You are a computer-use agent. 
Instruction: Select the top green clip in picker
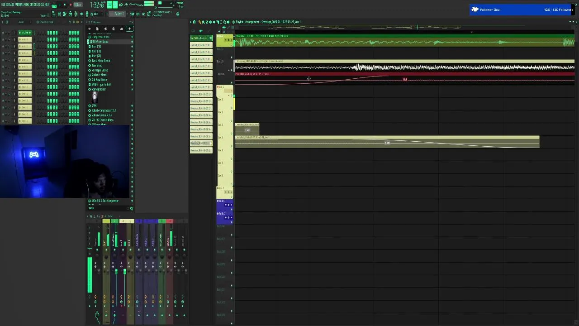click(201, 38)
